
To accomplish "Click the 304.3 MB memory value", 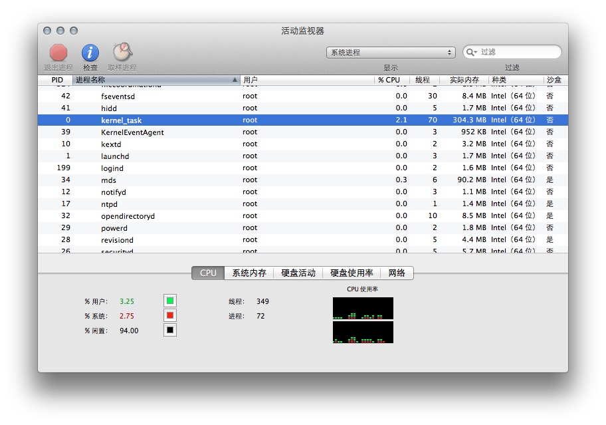I will (x=469, y=120).
